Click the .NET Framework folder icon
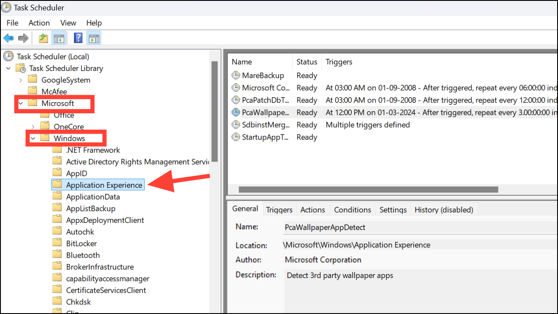558x314 pixels. 57,150
